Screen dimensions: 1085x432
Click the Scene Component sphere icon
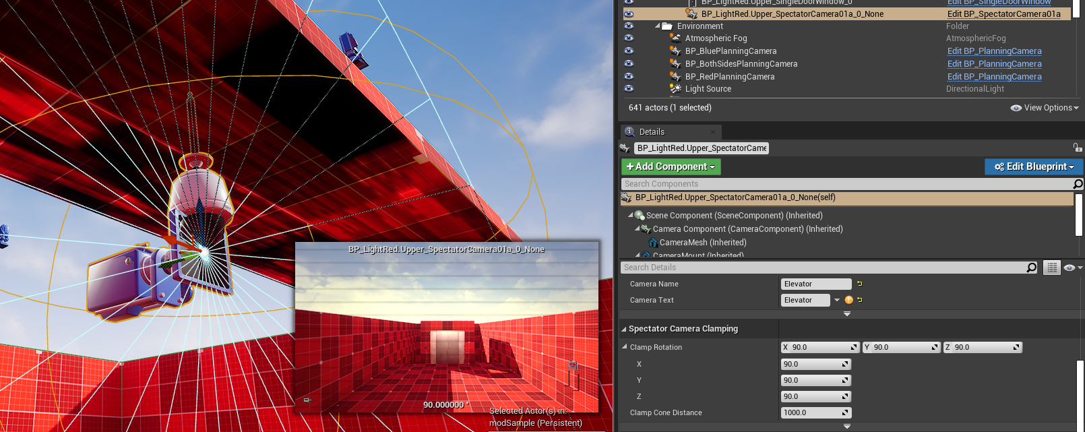click(x=640, y=216)
